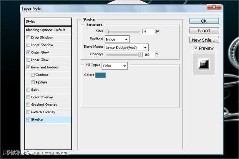Click the Cancel button
The image size is (239, 159).
click(x=204, y=31)
